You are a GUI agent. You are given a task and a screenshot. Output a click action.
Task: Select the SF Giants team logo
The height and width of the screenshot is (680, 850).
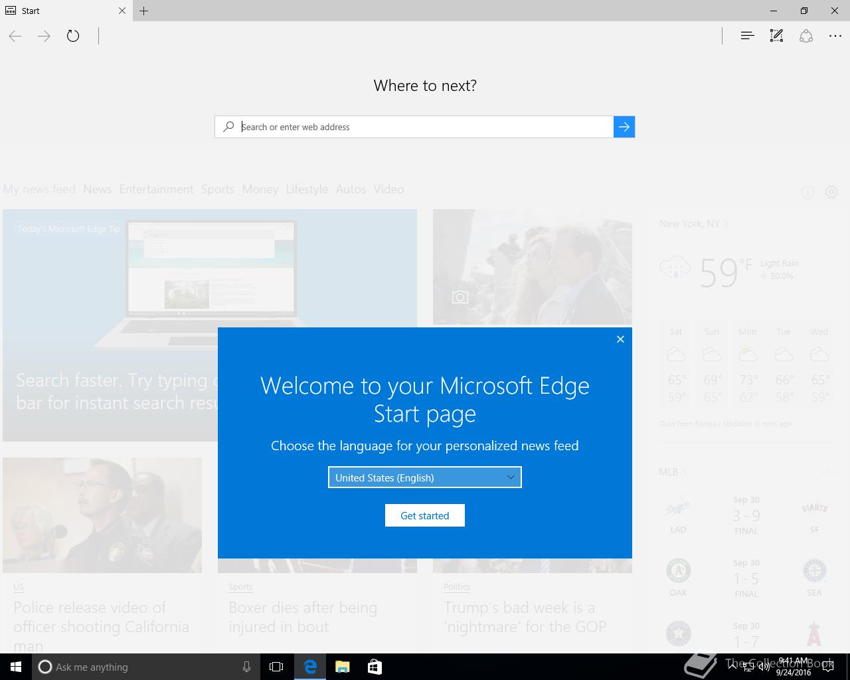814,509
